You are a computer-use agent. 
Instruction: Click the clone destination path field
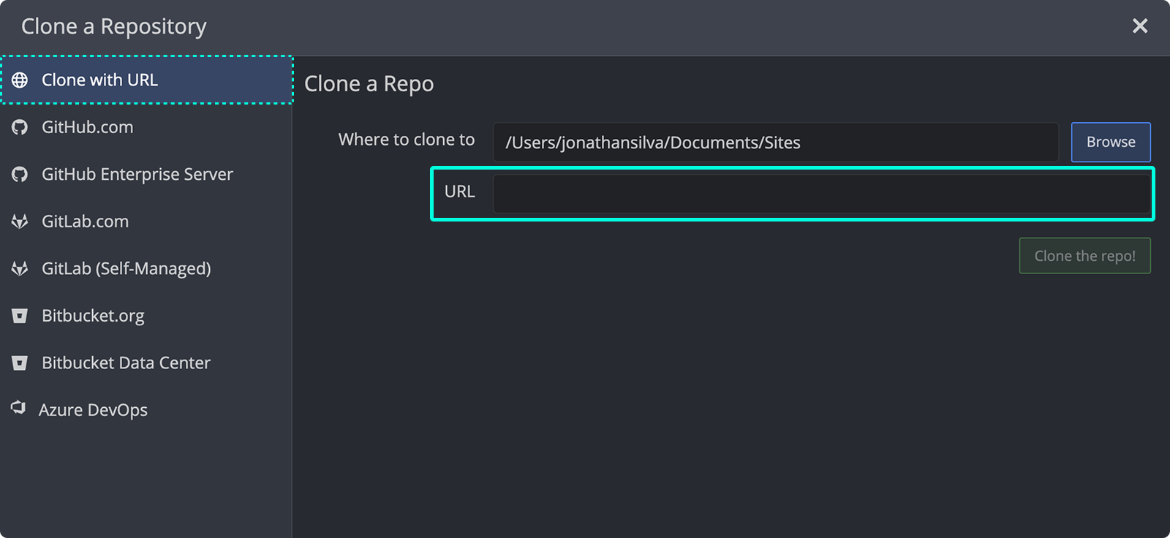pyautogui.click(x=775, y=142)
